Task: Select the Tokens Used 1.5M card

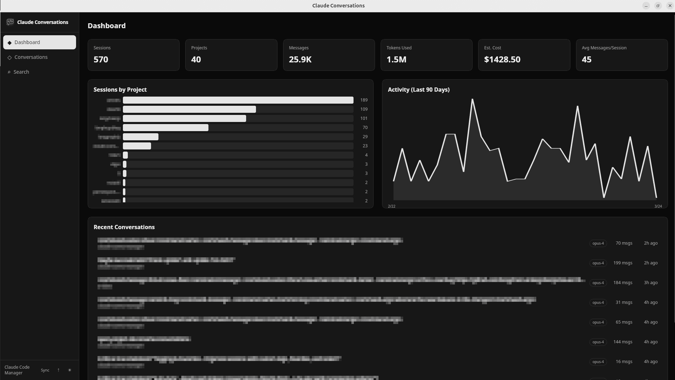Action: (x=426, y=55)
